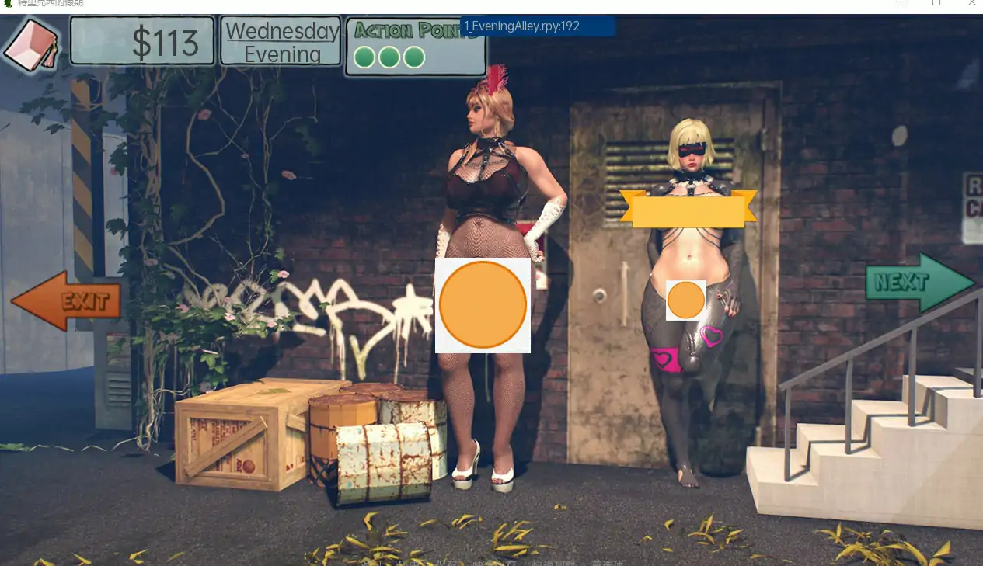Click the orange ribbon banner
The height and width of the screenshot is (566, 983).
(688, 210)
